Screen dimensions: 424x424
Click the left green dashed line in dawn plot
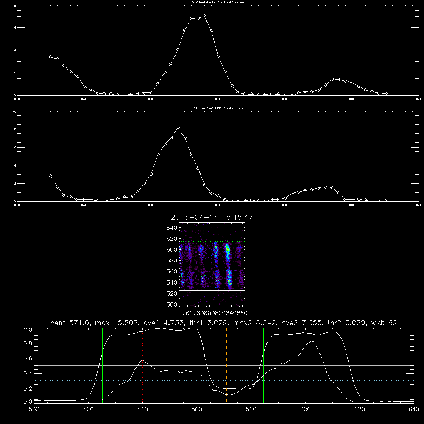coord(135,50)
